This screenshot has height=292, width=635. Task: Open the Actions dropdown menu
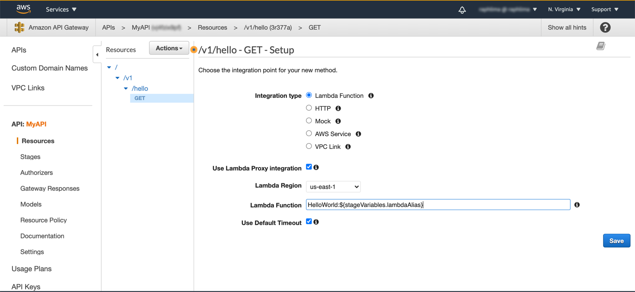point(169,48)
